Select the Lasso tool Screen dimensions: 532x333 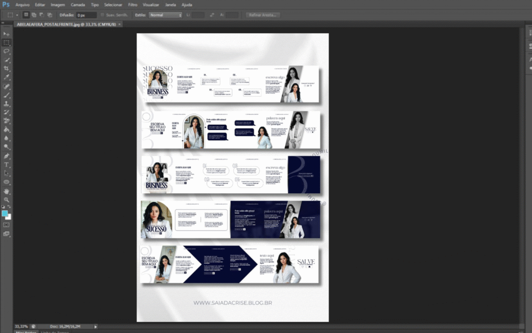[x=7, y=51]
